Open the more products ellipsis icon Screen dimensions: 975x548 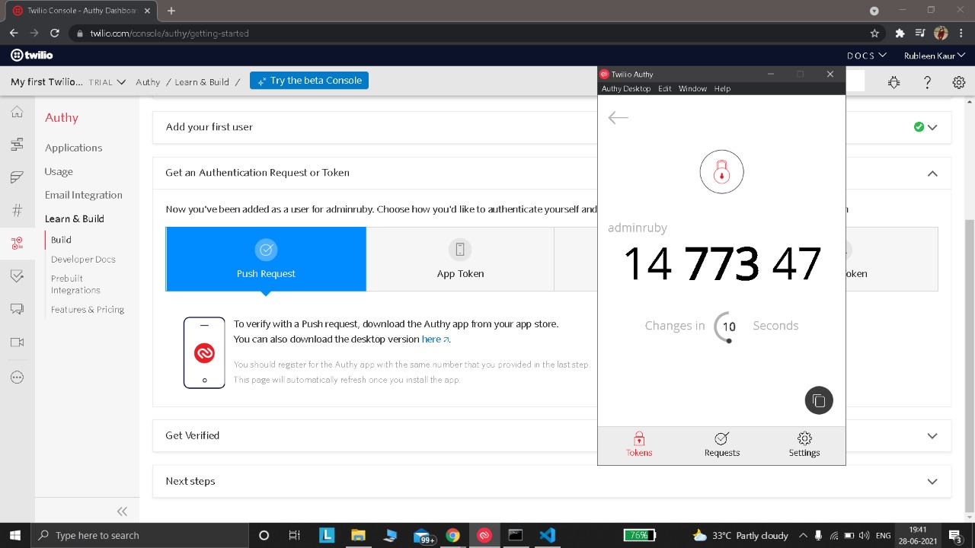pyautogui.click(x=17, y=377)
